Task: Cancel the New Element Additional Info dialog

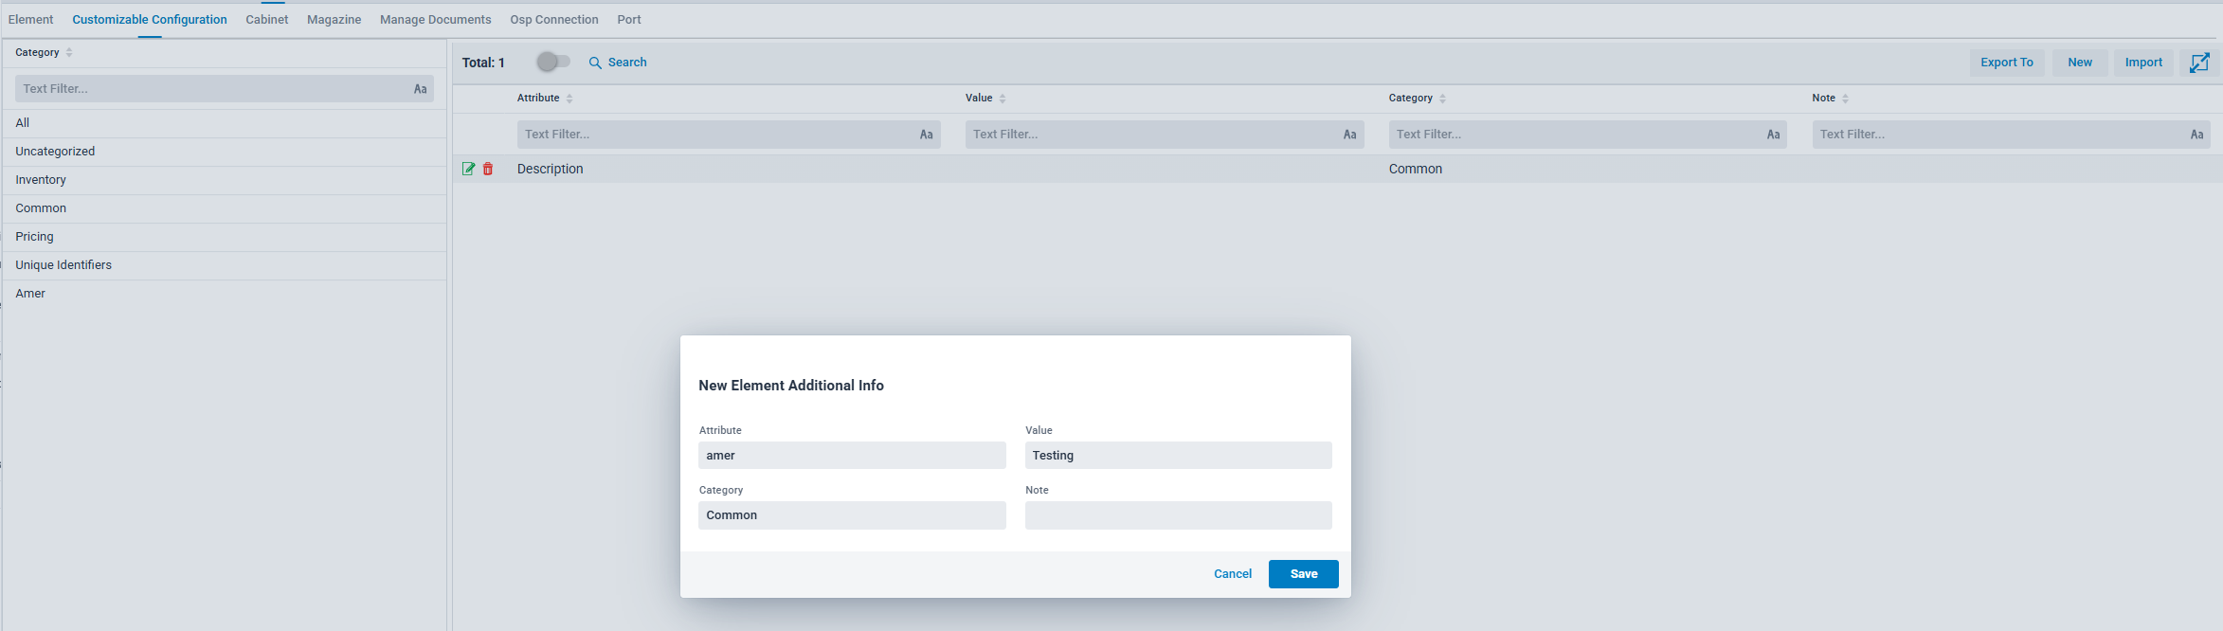Action: tap(1232, 574)
